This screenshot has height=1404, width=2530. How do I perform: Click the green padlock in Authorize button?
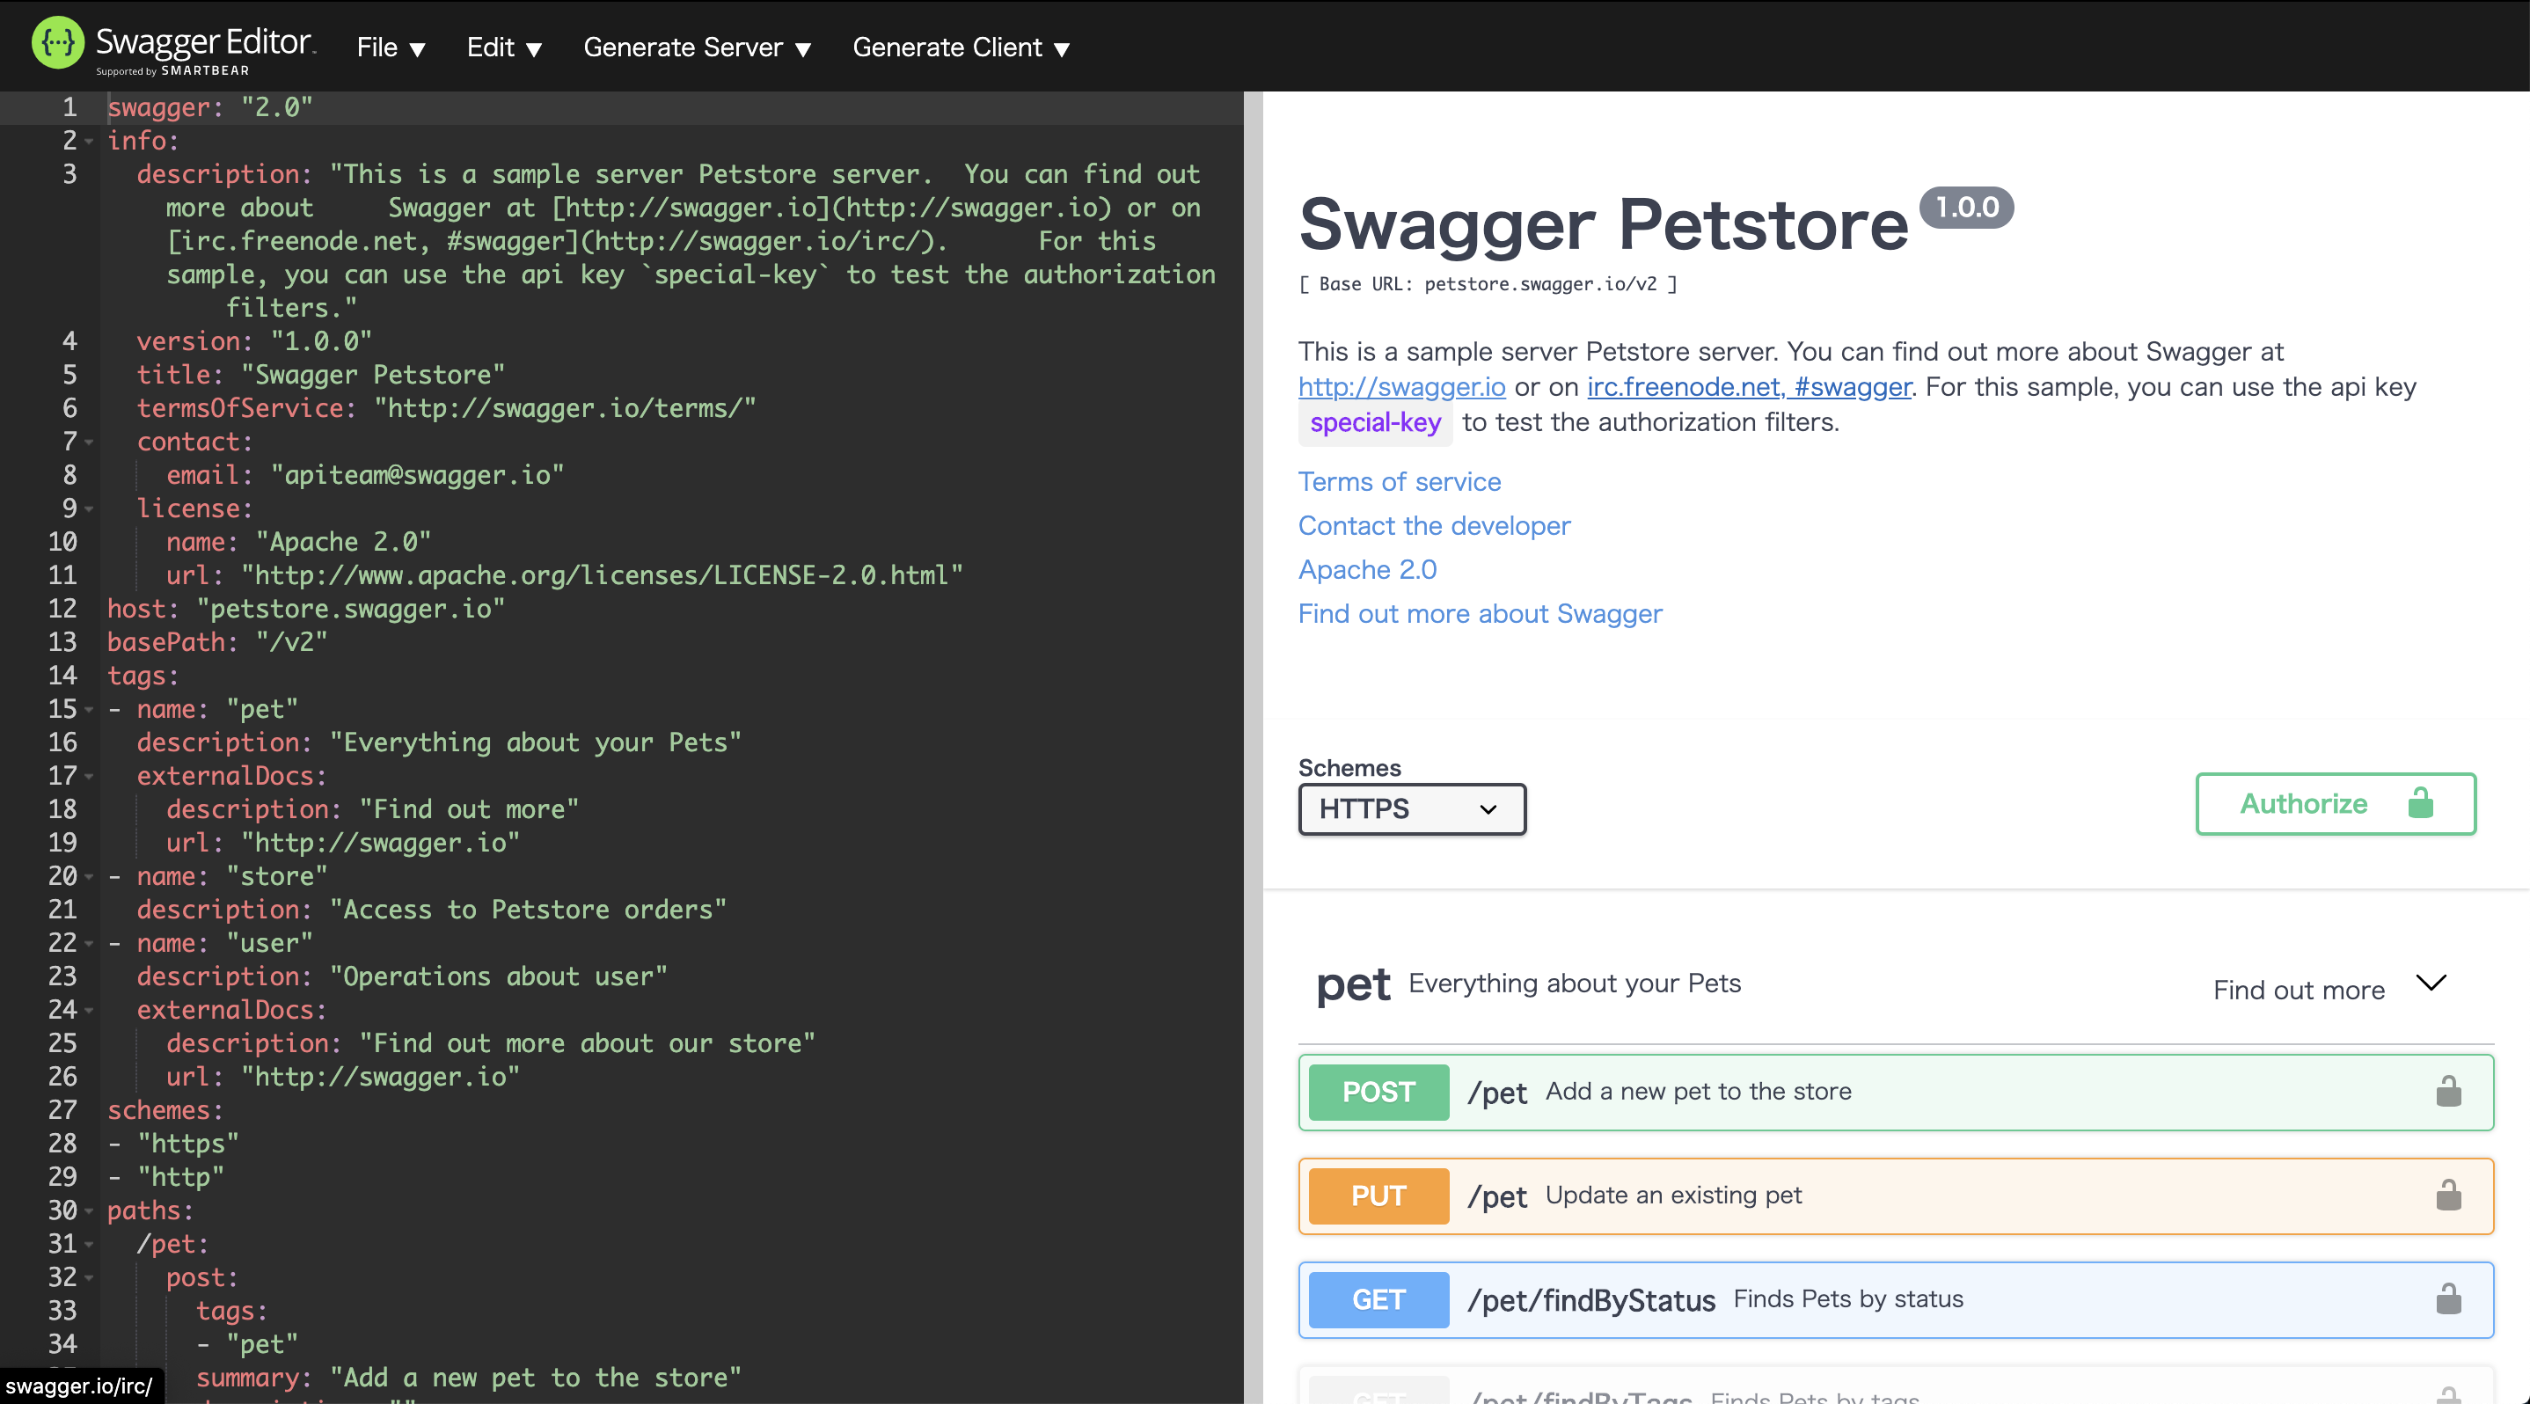[2420, 803]
